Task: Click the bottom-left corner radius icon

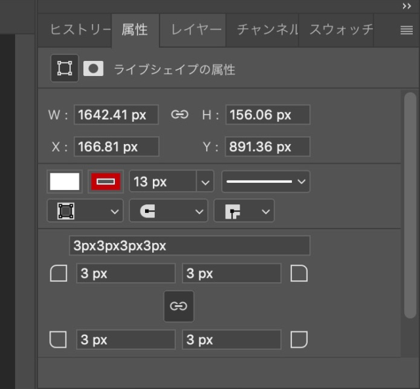Action: (x=59, y=339)
